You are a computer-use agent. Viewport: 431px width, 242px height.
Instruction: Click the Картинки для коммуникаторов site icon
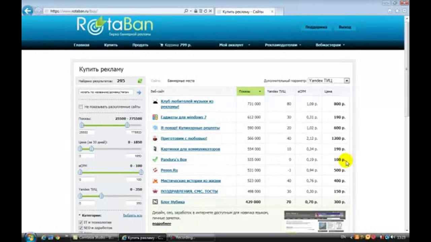pos(155,149)
